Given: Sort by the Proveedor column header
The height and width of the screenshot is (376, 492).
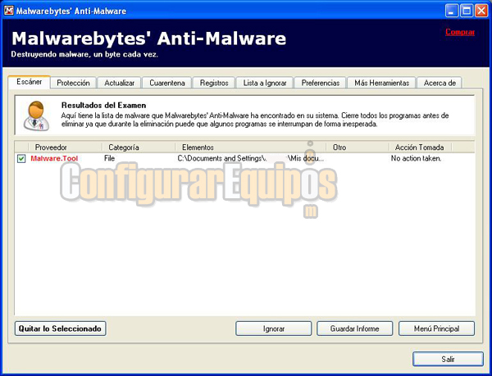Looking at the screenshot, I should tap(65, 147).
